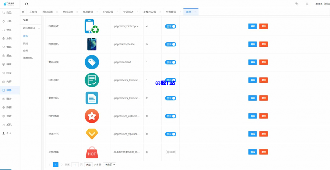330x170 pixels.
Task: Open the 10条/页 page size dropdown
Action: [x=110, y=165]
